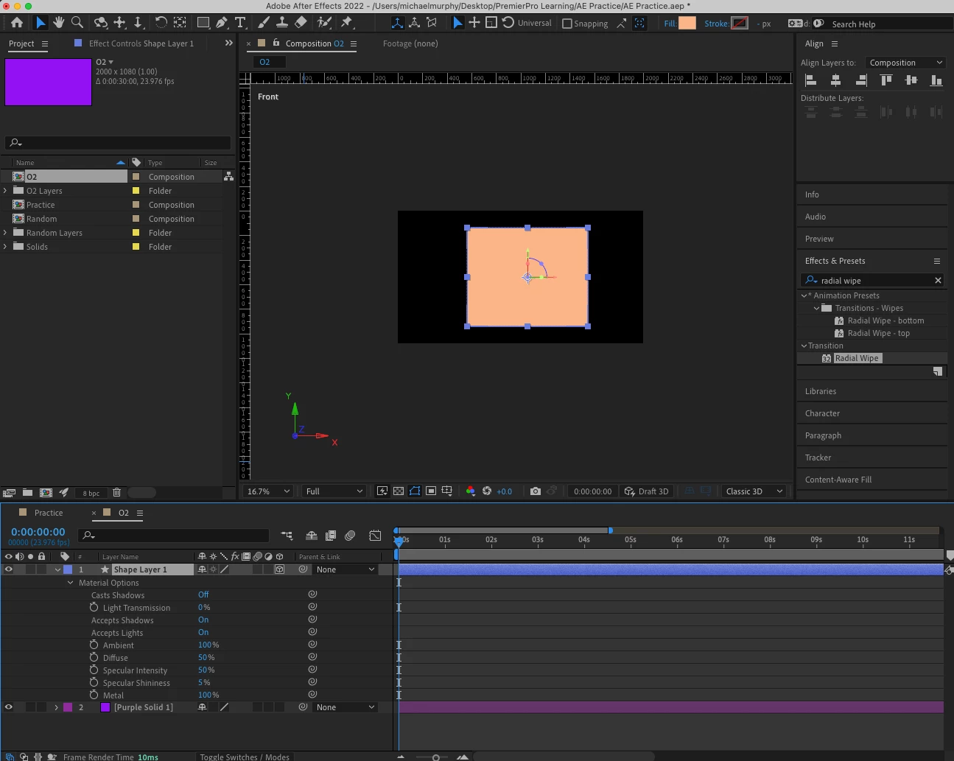
Task: Open the Align Layers to dropdown
Action: 905,63
